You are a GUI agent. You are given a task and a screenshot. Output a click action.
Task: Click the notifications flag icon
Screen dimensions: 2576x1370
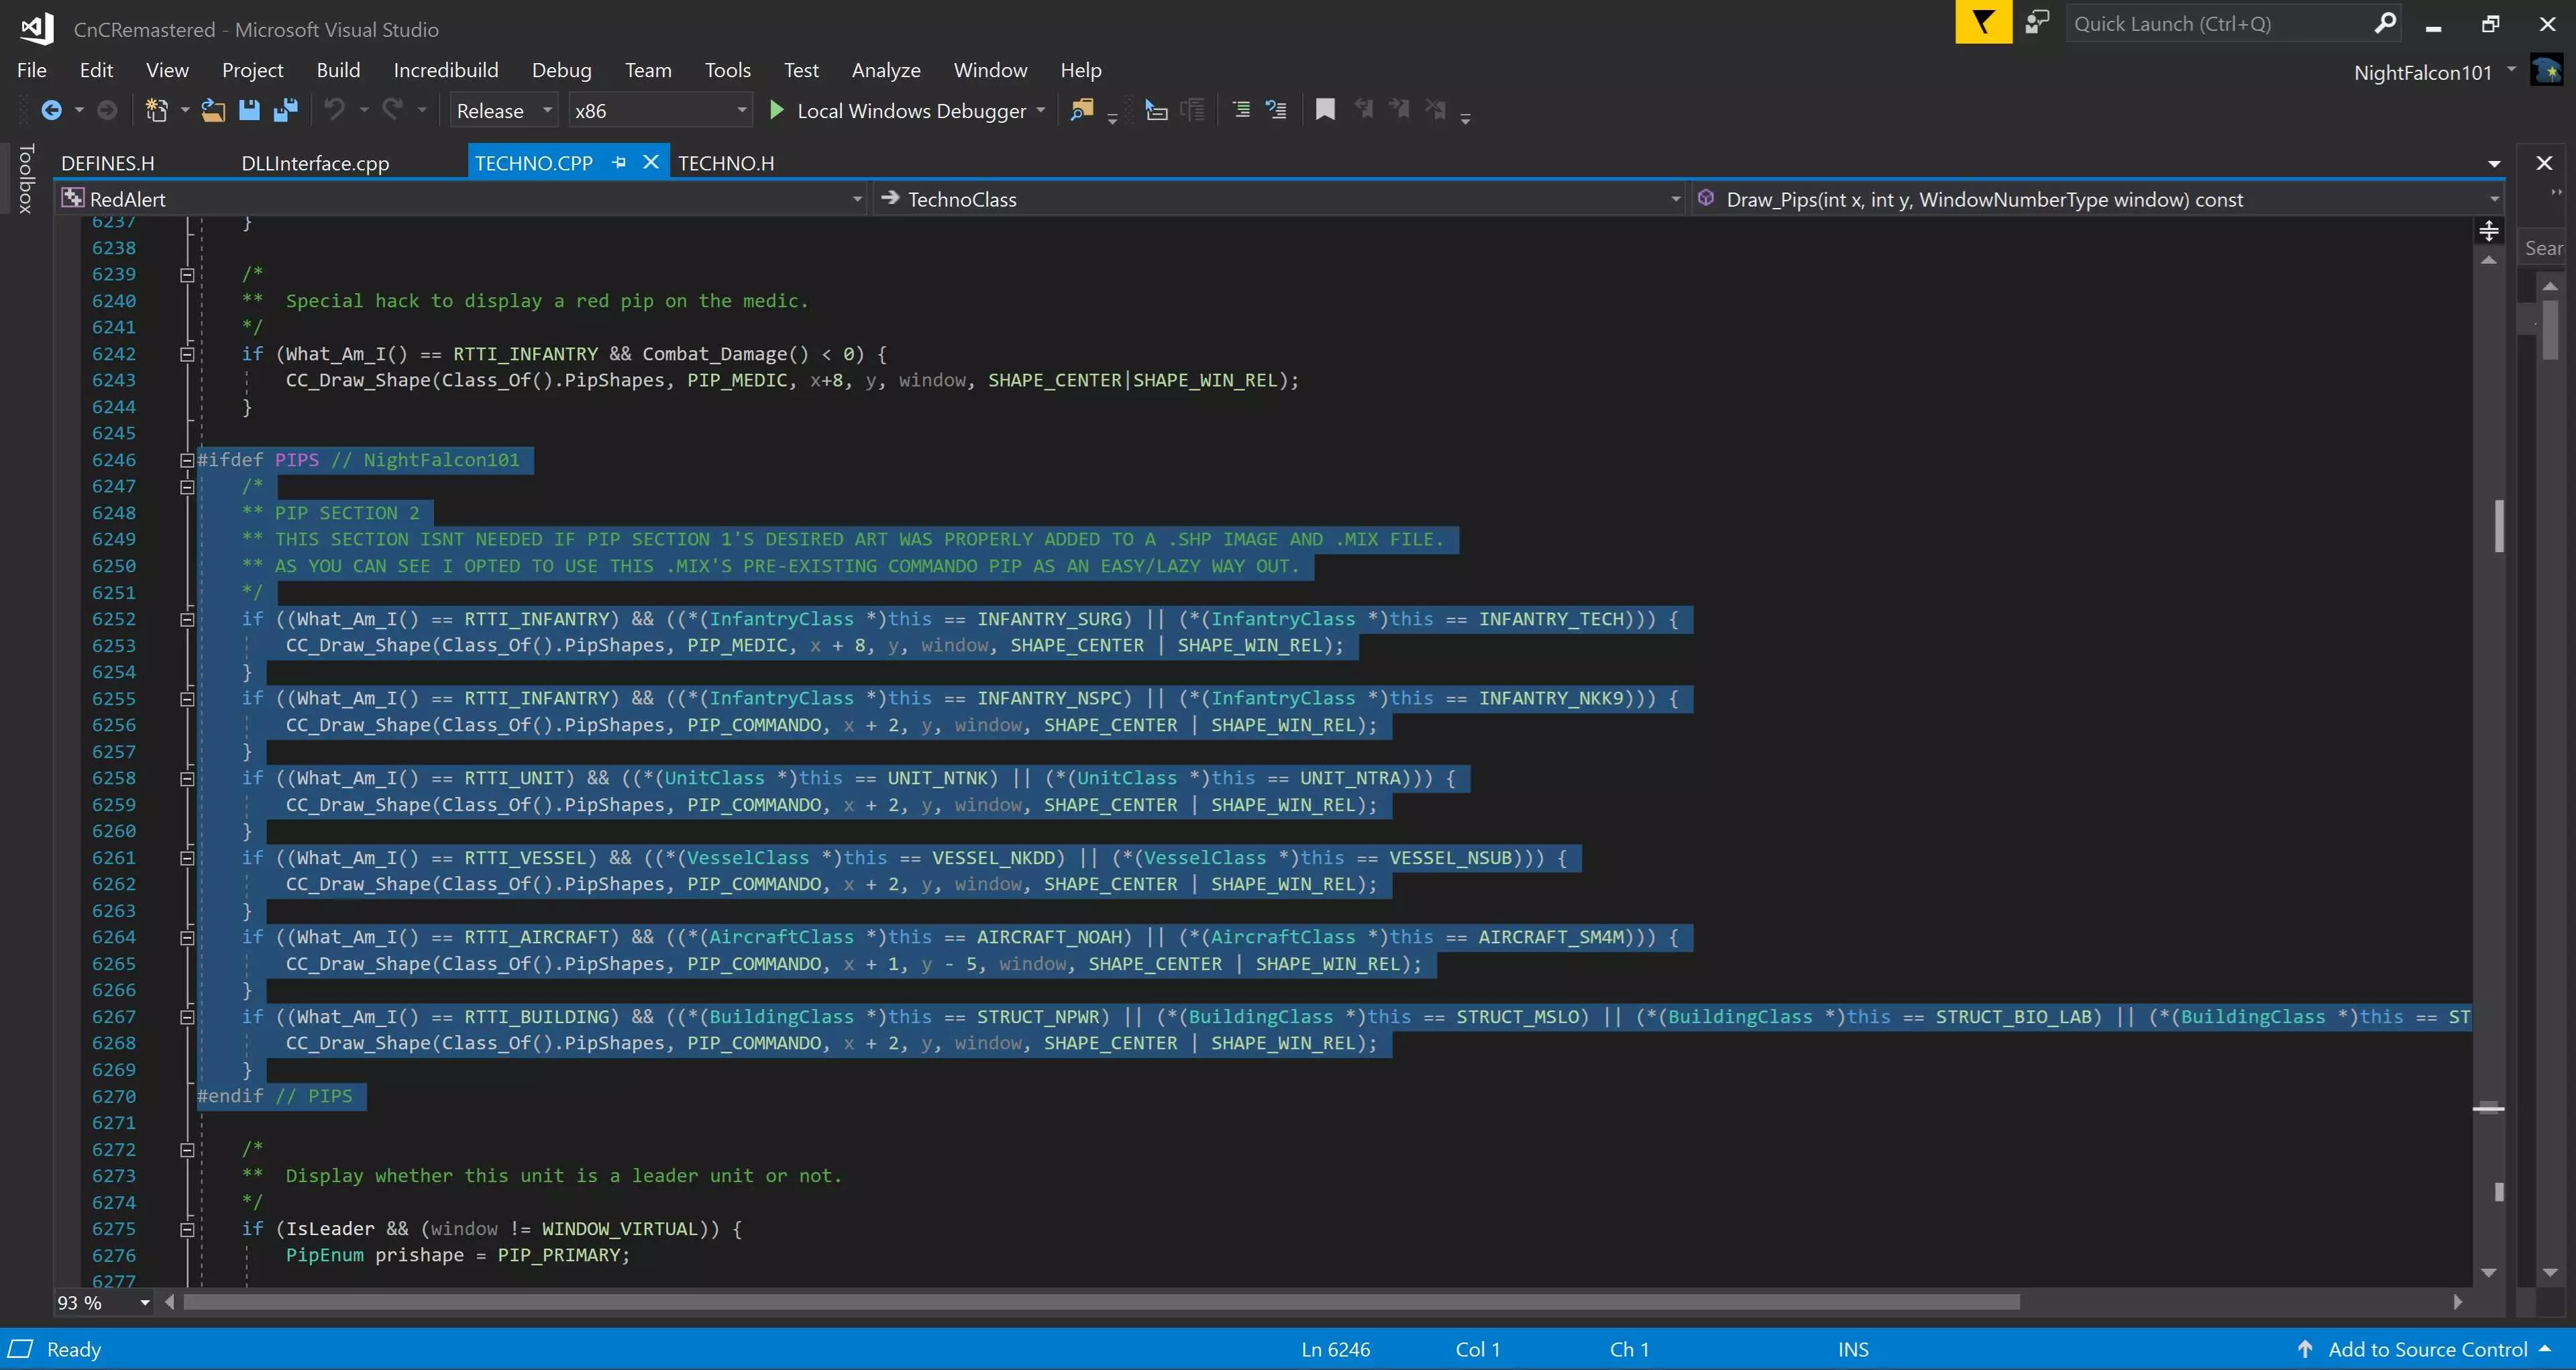pos(1983,23)
